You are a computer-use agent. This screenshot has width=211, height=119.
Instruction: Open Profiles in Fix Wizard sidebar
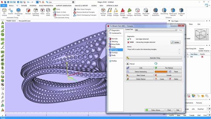coord(114,61)
